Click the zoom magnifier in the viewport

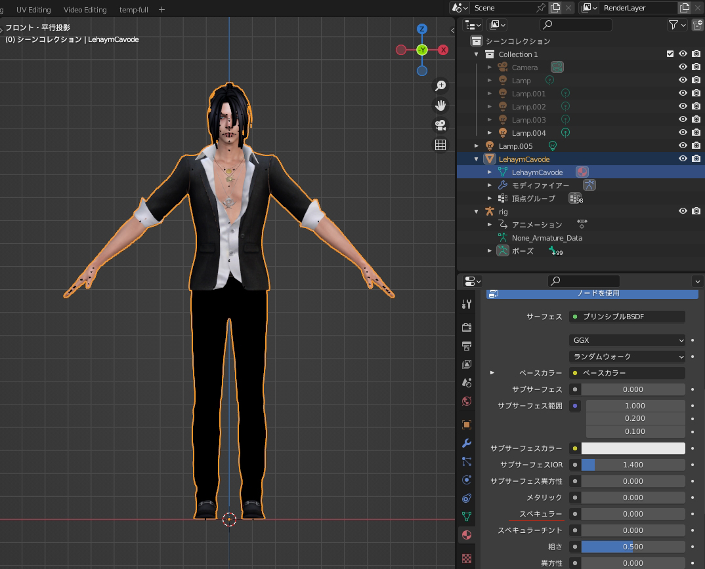click(440, 86)
